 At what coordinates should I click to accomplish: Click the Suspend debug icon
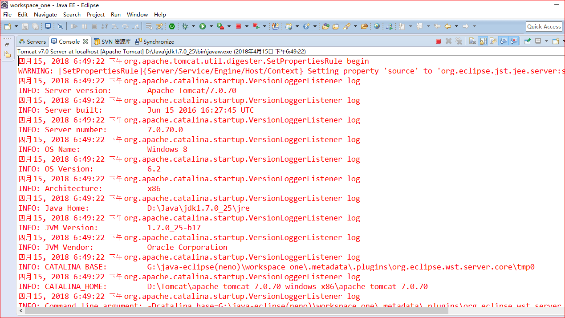point(84,26)
